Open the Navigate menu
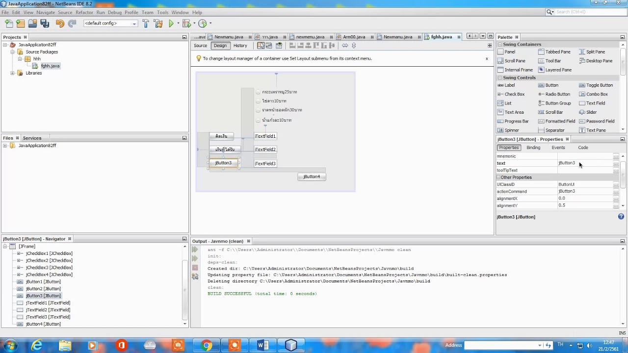The width and height of the screenshot is (628, 353). click(x=45, y=12)
